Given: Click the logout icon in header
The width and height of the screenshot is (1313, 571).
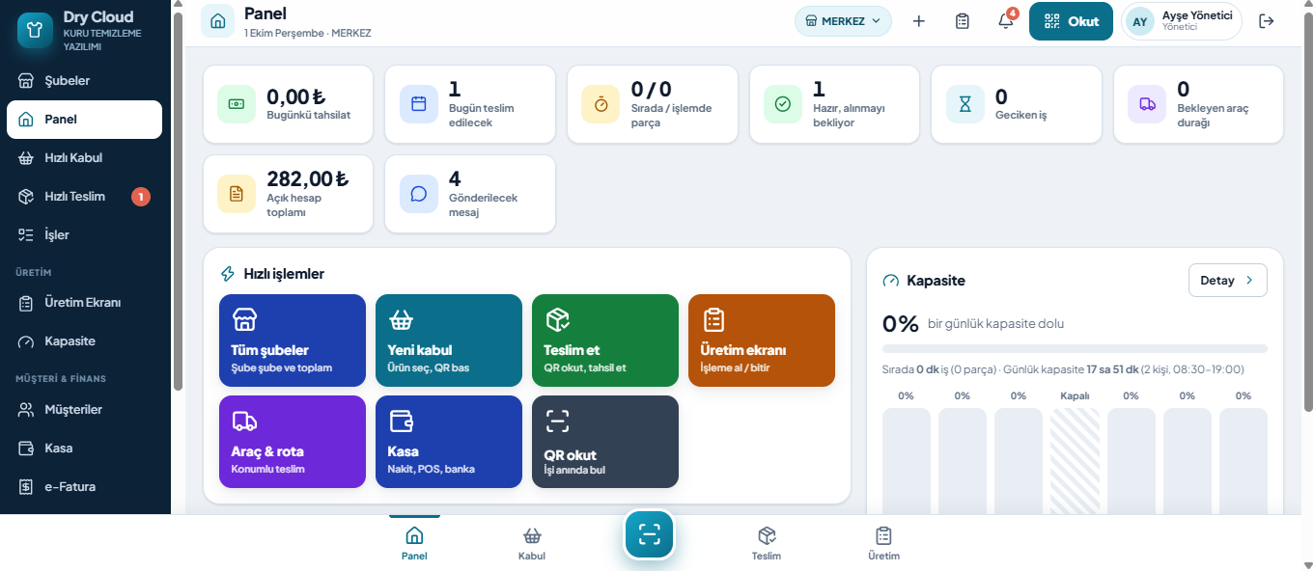Looking at the screenshot, I should [x=1267, y=21].
